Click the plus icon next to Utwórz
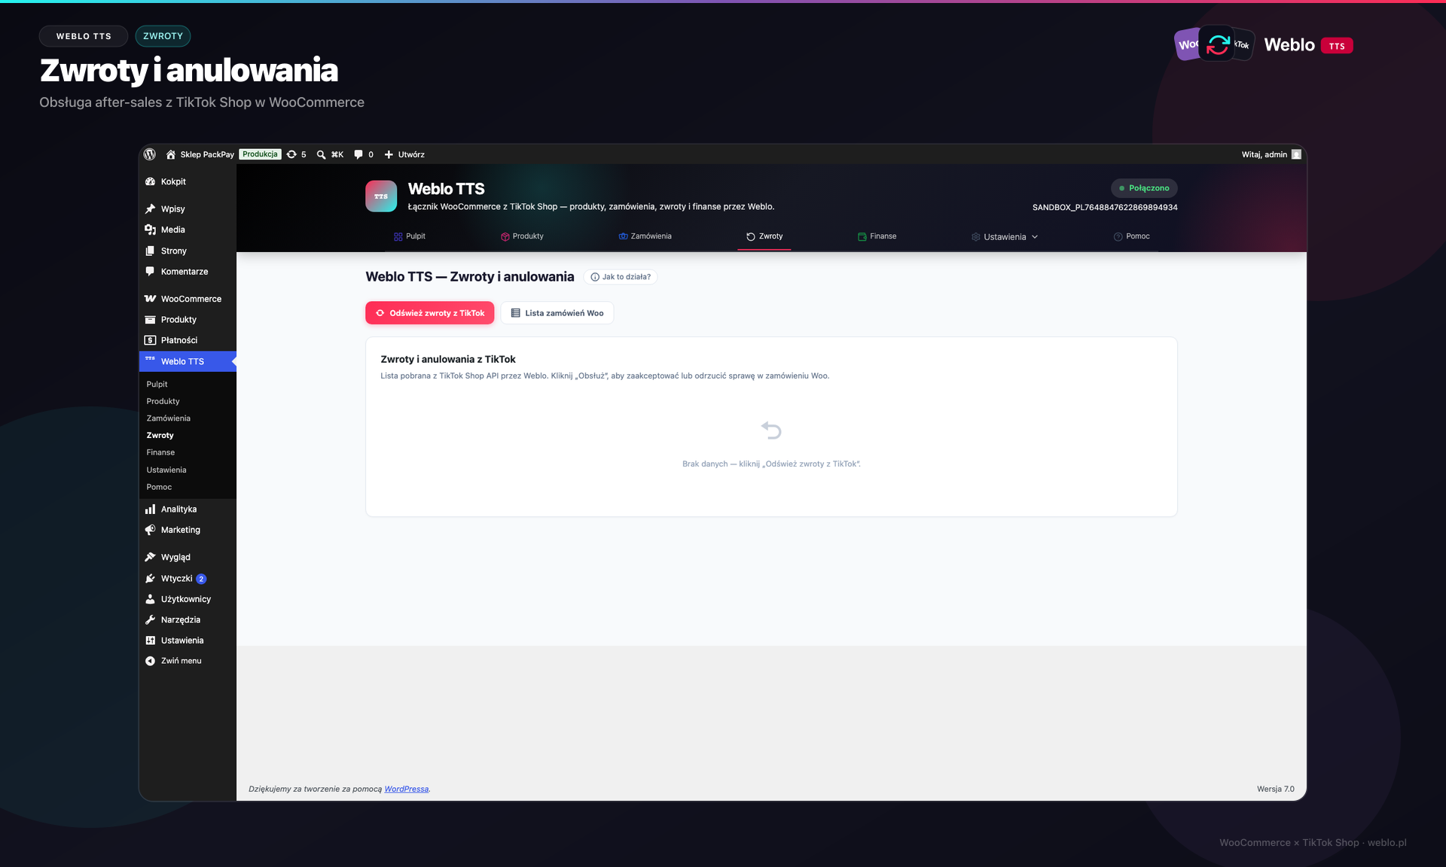Screen dimensions: 1446x867 click(389, 154)
